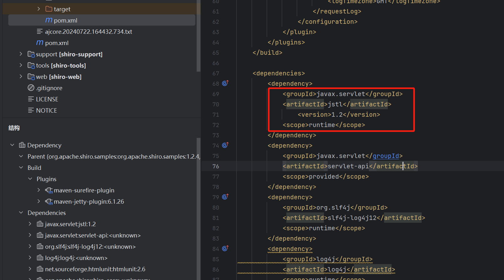
Task: Click the Maven icon of selected pom.xml
Action: [x=49, y=20]
